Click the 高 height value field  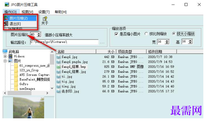185,42
